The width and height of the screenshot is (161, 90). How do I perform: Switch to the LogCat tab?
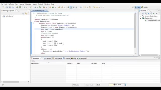click(74, 58)
